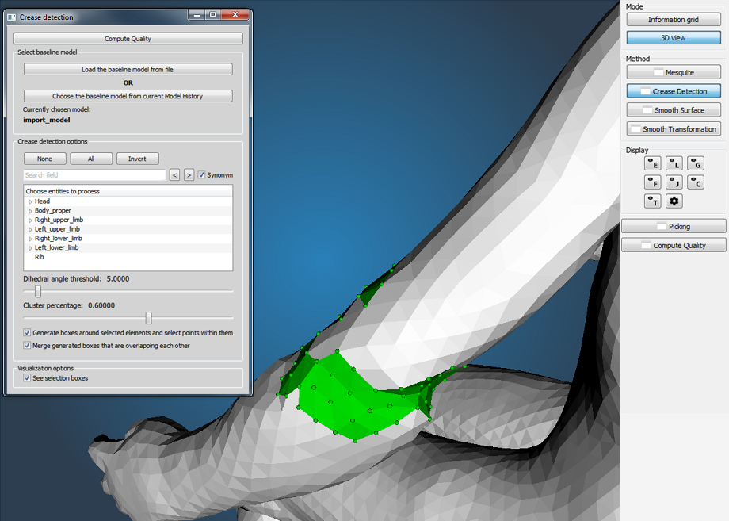Image resolution: width=729 pixels, height=521 pixels.
Task: Expand the Left_lower_limb tree node
Action: [30, 248]
